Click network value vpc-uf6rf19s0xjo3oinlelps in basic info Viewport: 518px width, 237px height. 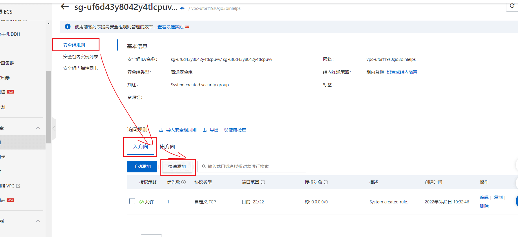(x=391, y=59)
